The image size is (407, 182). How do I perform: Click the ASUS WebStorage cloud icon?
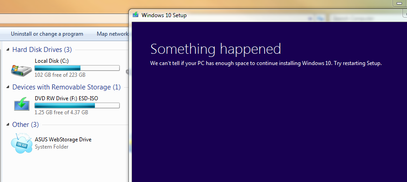click(21, 143)
